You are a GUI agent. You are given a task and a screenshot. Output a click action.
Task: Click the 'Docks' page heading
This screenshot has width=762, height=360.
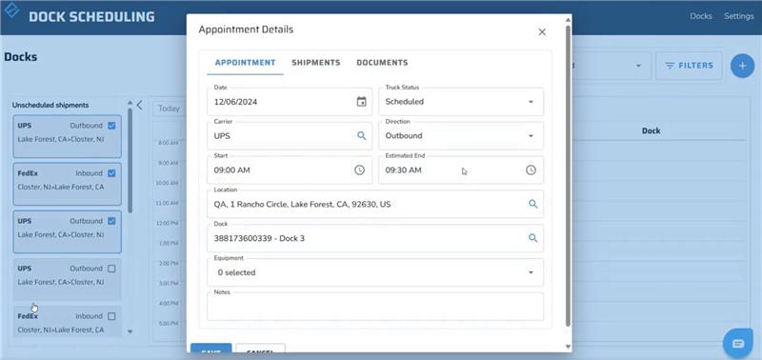(x=20, y=57)
